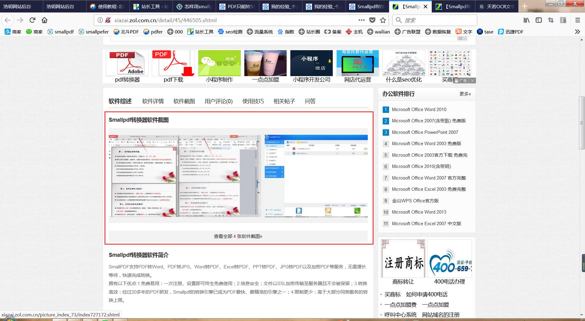This screenshot has height=321, width=585.
Task: Click the page vertical scrollbar thumb
Action: (x=582, y=123)
